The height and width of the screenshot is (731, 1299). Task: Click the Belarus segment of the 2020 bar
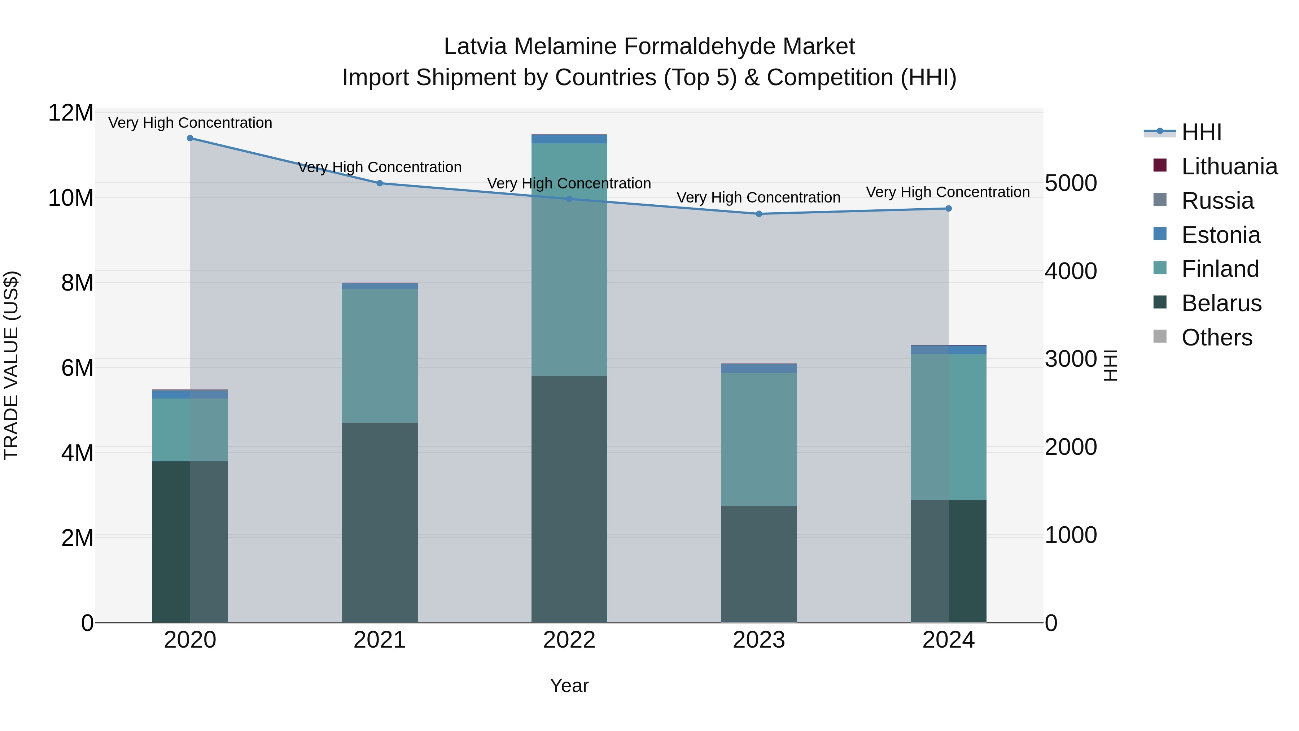[x=190, y=542]
